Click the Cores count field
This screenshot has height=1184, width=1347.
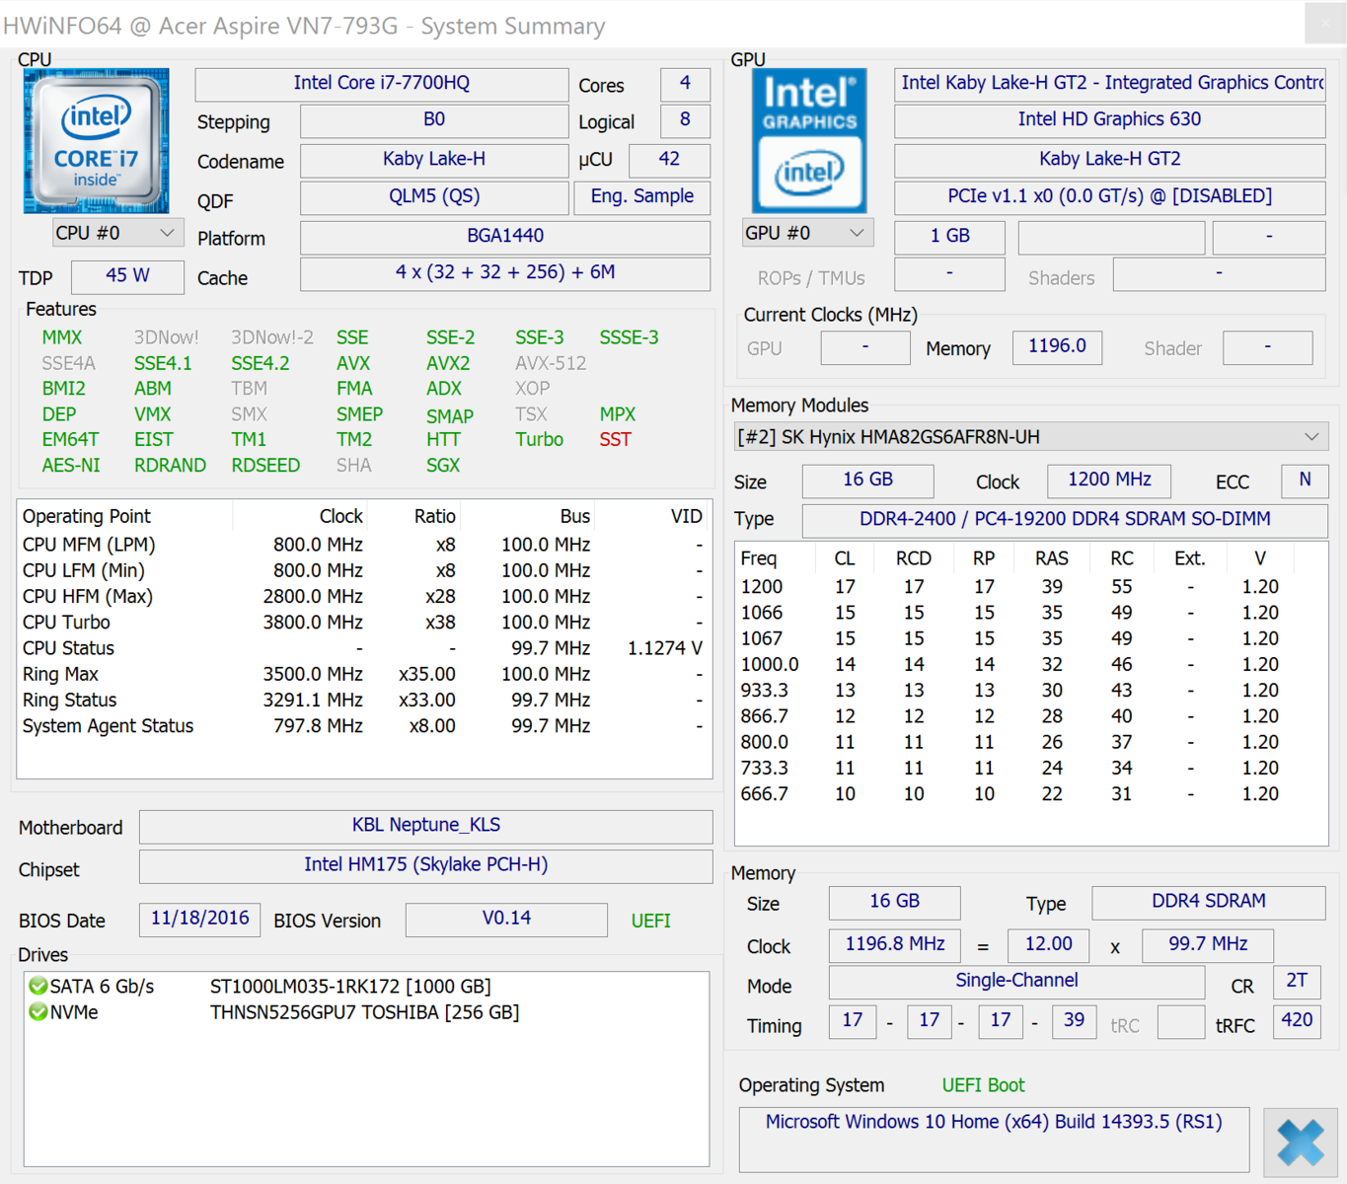point(685,84)
